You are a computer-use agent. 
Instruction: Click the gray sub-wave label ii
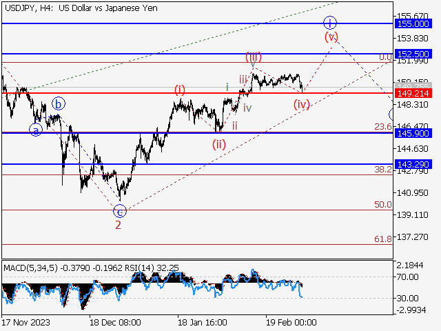[235, 126]
